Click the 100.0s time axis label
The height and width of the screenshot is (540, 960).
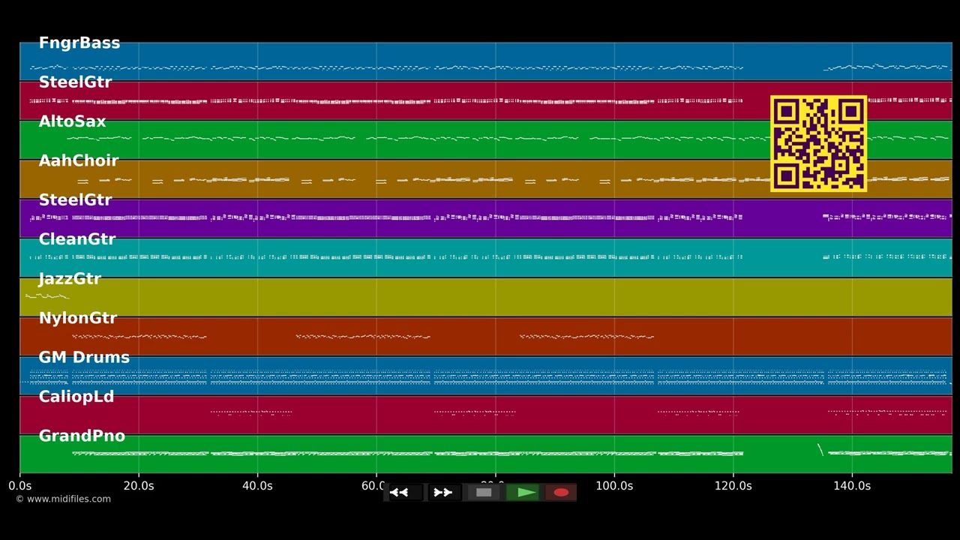point(614,486)
